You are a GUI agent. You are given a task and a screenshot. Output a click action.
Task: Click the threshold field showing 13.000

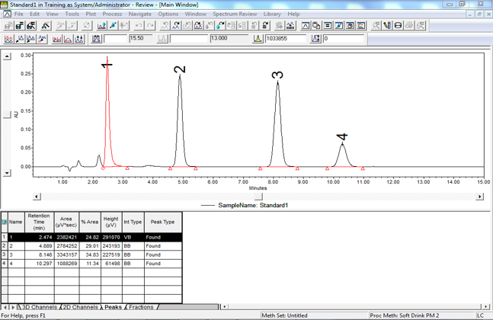(x=229, y=38)
